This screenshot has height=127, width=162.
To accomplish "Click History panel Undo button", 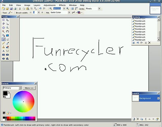I will tap(138, 43).
